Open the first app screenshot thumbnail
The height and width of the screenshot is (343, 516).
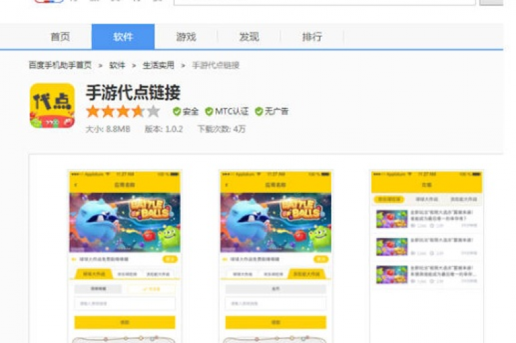(x=125, y=256)
